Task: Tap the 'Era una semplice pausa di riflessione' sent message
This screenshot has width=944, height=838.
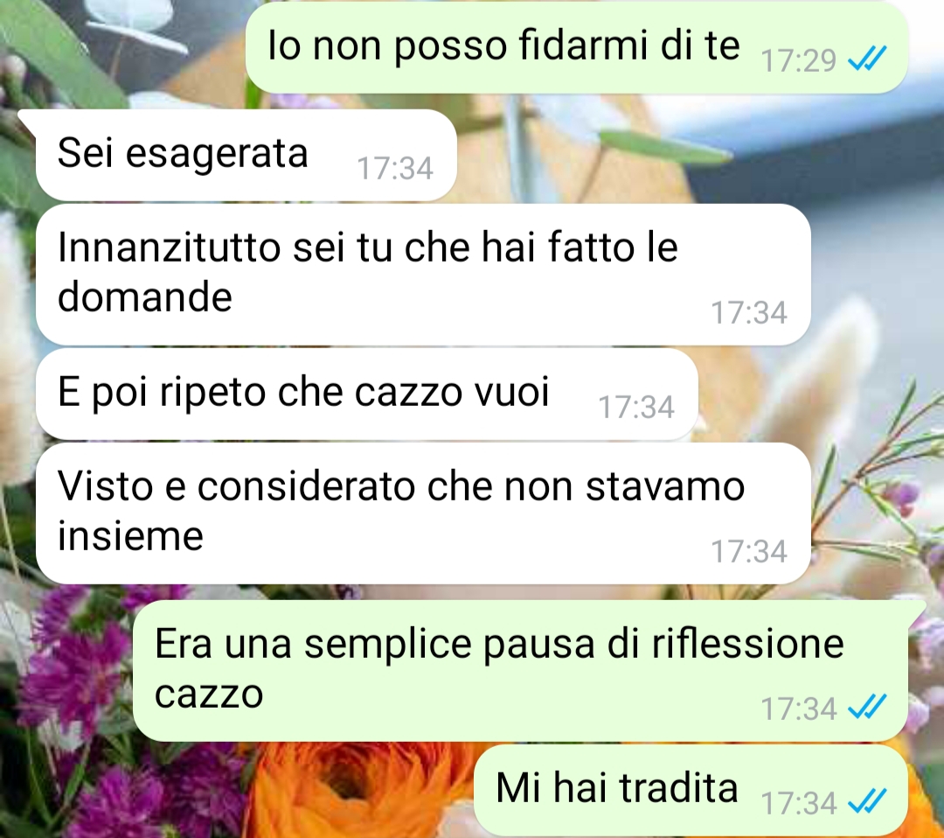Action: coord(520,671)
